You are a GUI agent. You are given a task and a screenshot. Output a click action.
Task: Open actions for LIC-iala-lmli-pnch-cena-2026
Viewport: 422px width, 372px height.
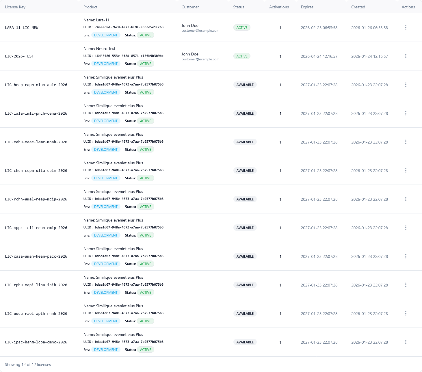click(406, 113)
